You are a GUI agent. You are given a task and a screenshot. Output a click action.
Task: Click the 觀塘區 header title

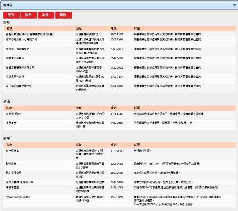coord(8,5)
